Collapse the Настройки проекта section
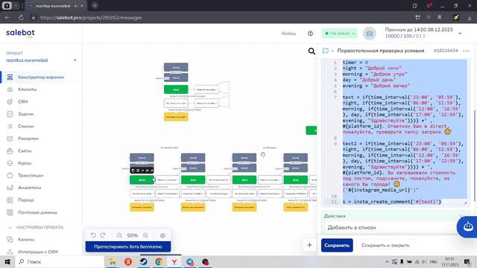Viewport: 477px width, 268px height. (x=10, y=227)
